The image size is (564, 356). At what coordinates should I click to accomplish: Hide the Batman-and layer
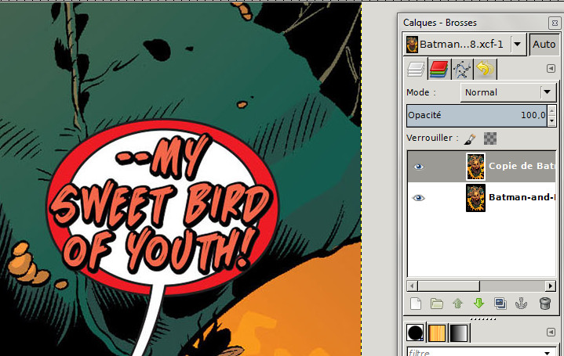tap(418, 198)
